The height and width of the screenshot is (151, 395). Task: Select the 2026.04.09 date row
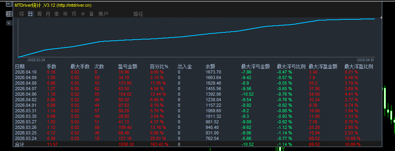(26, 77)
